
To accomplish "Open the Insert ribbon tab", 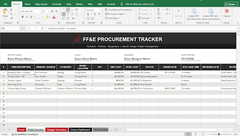I will click(28, 4).
